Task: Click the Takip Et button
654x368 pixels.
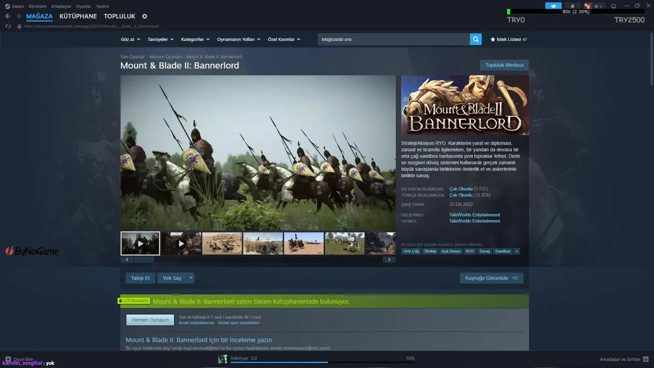Action: click(x=141, y=278)
